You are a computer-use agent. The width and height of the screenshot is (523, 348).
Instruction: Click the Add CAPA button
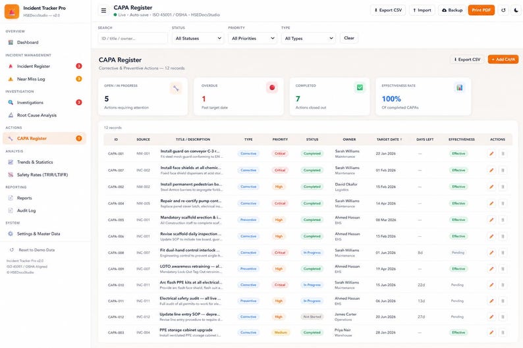(x=503, y=60)
